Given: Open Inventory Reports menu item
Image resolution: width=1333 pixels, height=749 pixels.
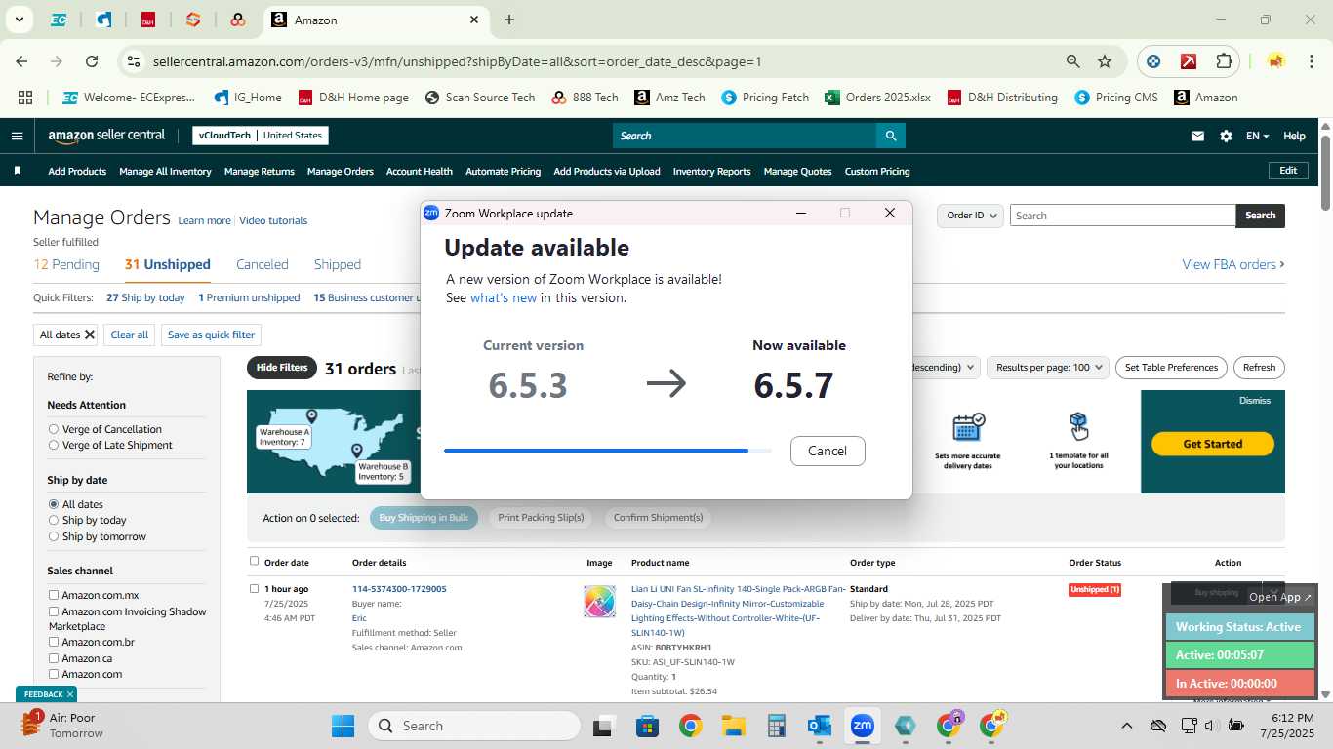Looking at the screenshot, I should coord(712,171).
